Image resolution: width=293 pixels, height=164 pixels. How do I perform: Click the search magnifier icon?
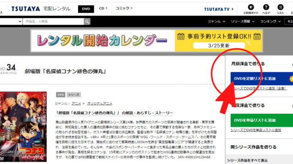[x=87, y=21]
